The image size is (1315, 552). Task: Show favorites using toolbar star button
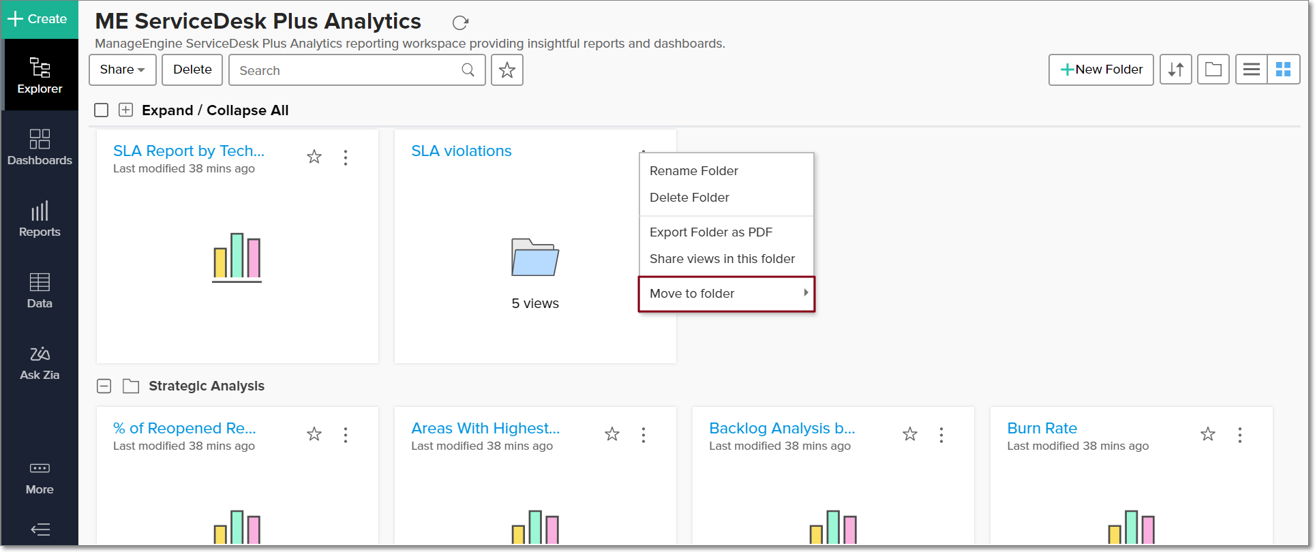[x=507, y=70]
